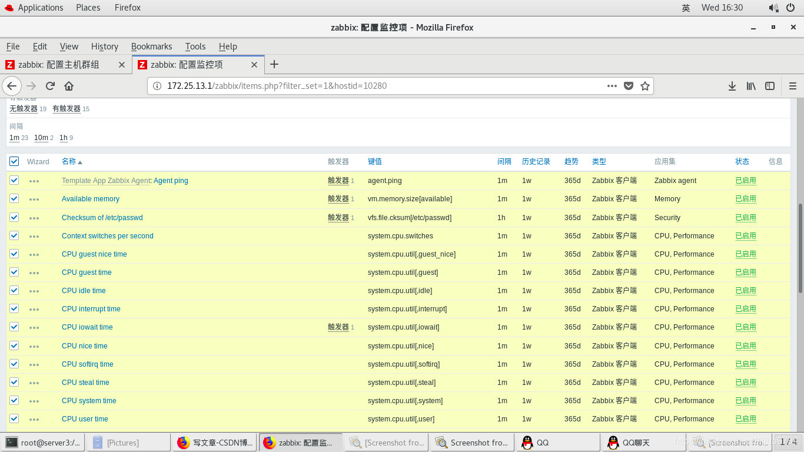Image resolution: width=804 pixels, height=452 pixels.
Task: Sort by the 状态 column header
Action: 742,161
